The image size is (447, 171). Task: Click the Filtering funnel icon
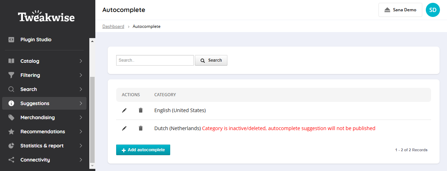coord(11,75)
